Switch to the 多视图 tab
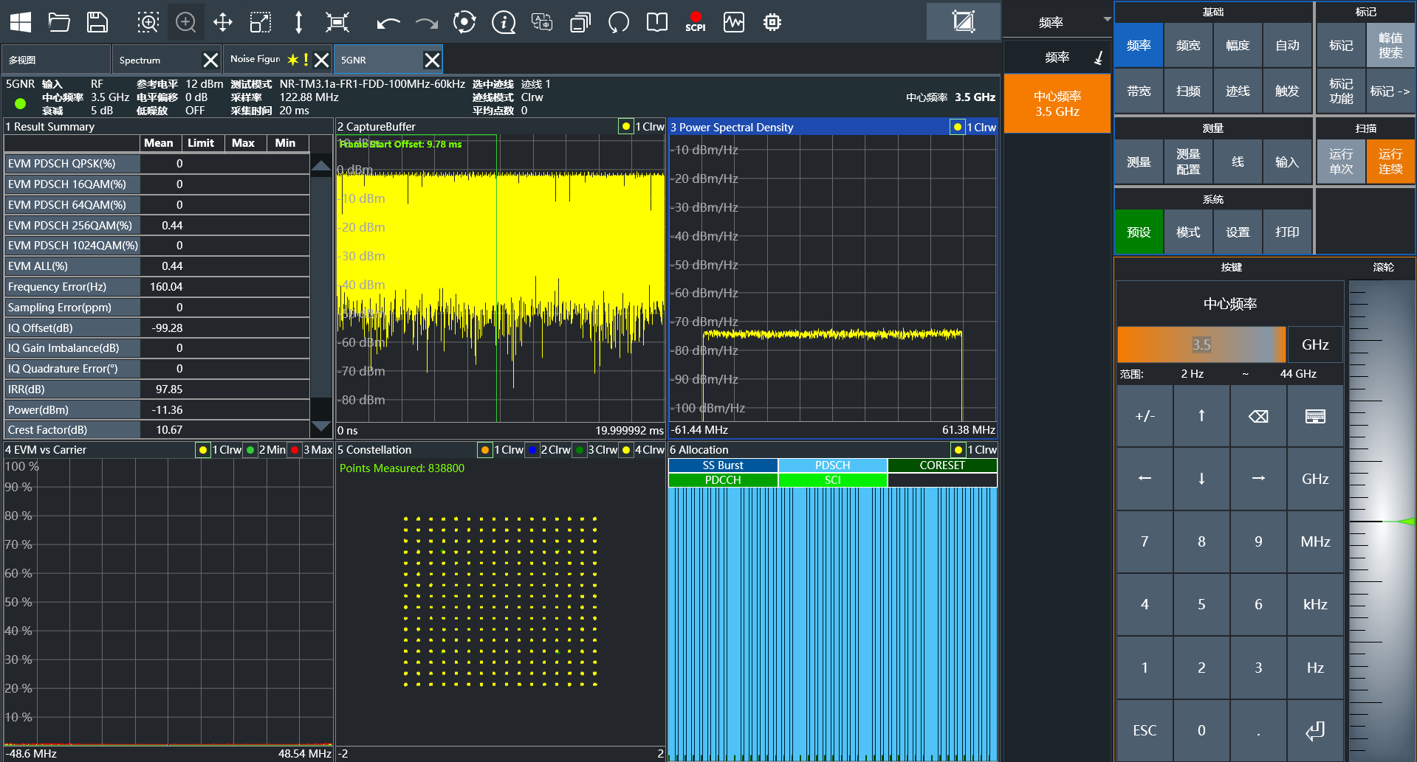 coord(55,60)
